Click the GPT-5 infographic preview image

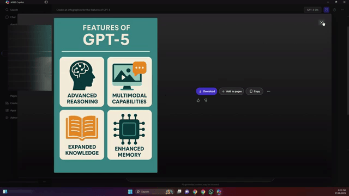click(x=106, y=95)
